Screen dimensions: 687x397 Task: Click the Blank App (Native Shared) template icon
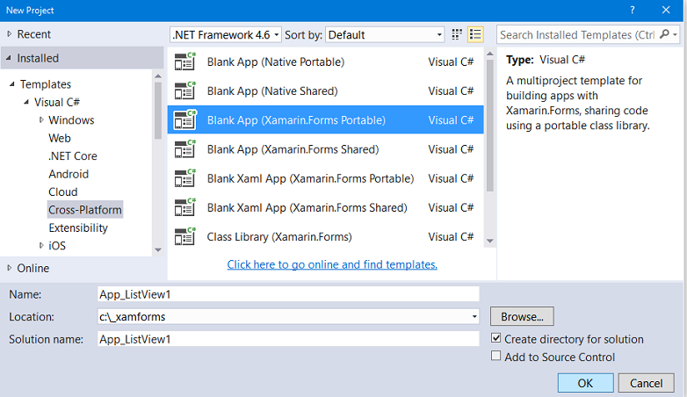click(184, 90)
